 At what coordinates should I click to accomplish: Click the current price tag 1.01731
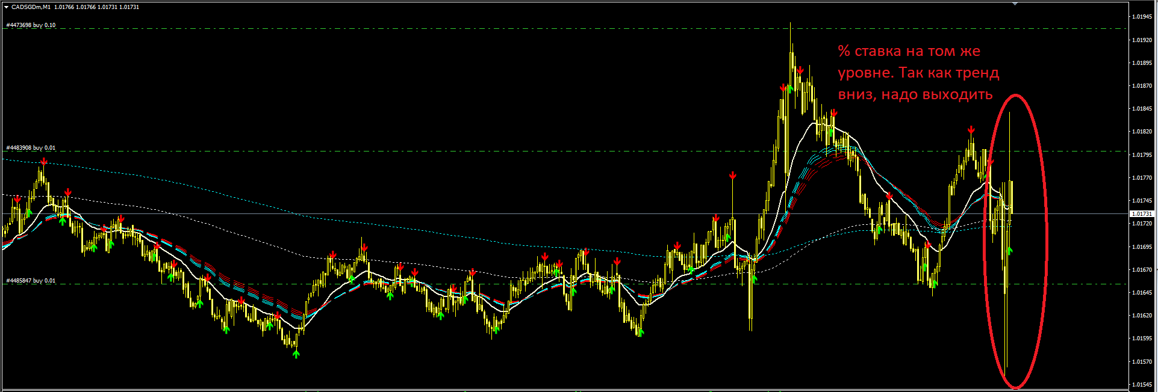[1141, 214]
